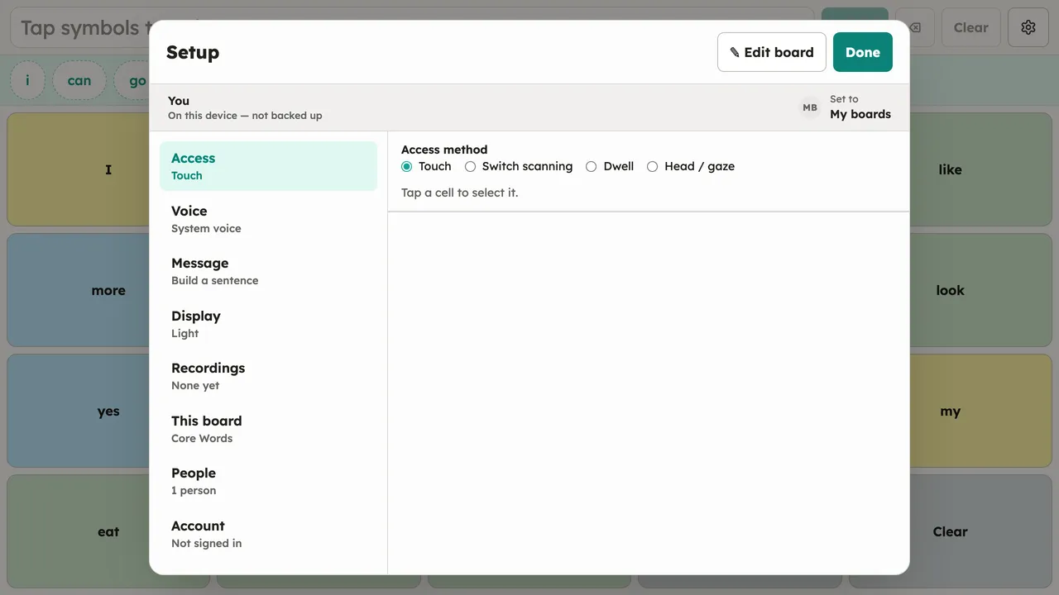Viewport: 1059px width, 595px height.
Task: Open the Recordings section
Action: (268, 376)
